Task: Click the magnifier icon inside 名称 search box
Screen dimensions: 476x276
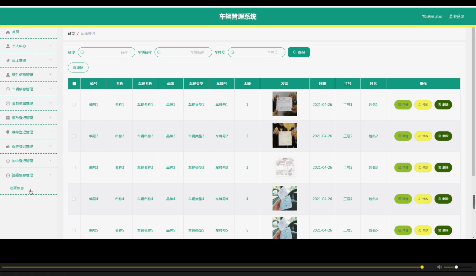Action: (82, 52)
